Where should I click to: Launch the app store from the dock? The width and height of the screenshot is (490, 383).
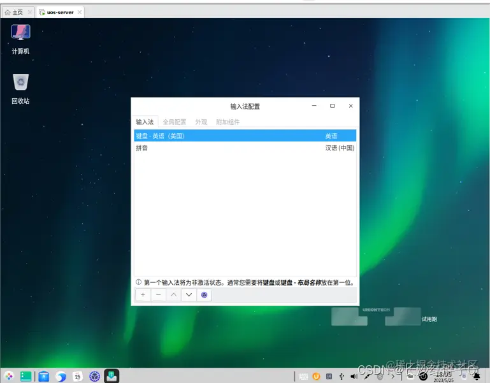(44, 376)
